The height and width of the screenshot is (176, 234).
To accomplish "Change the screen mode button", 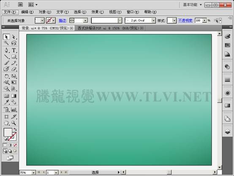I will [10, 158].
